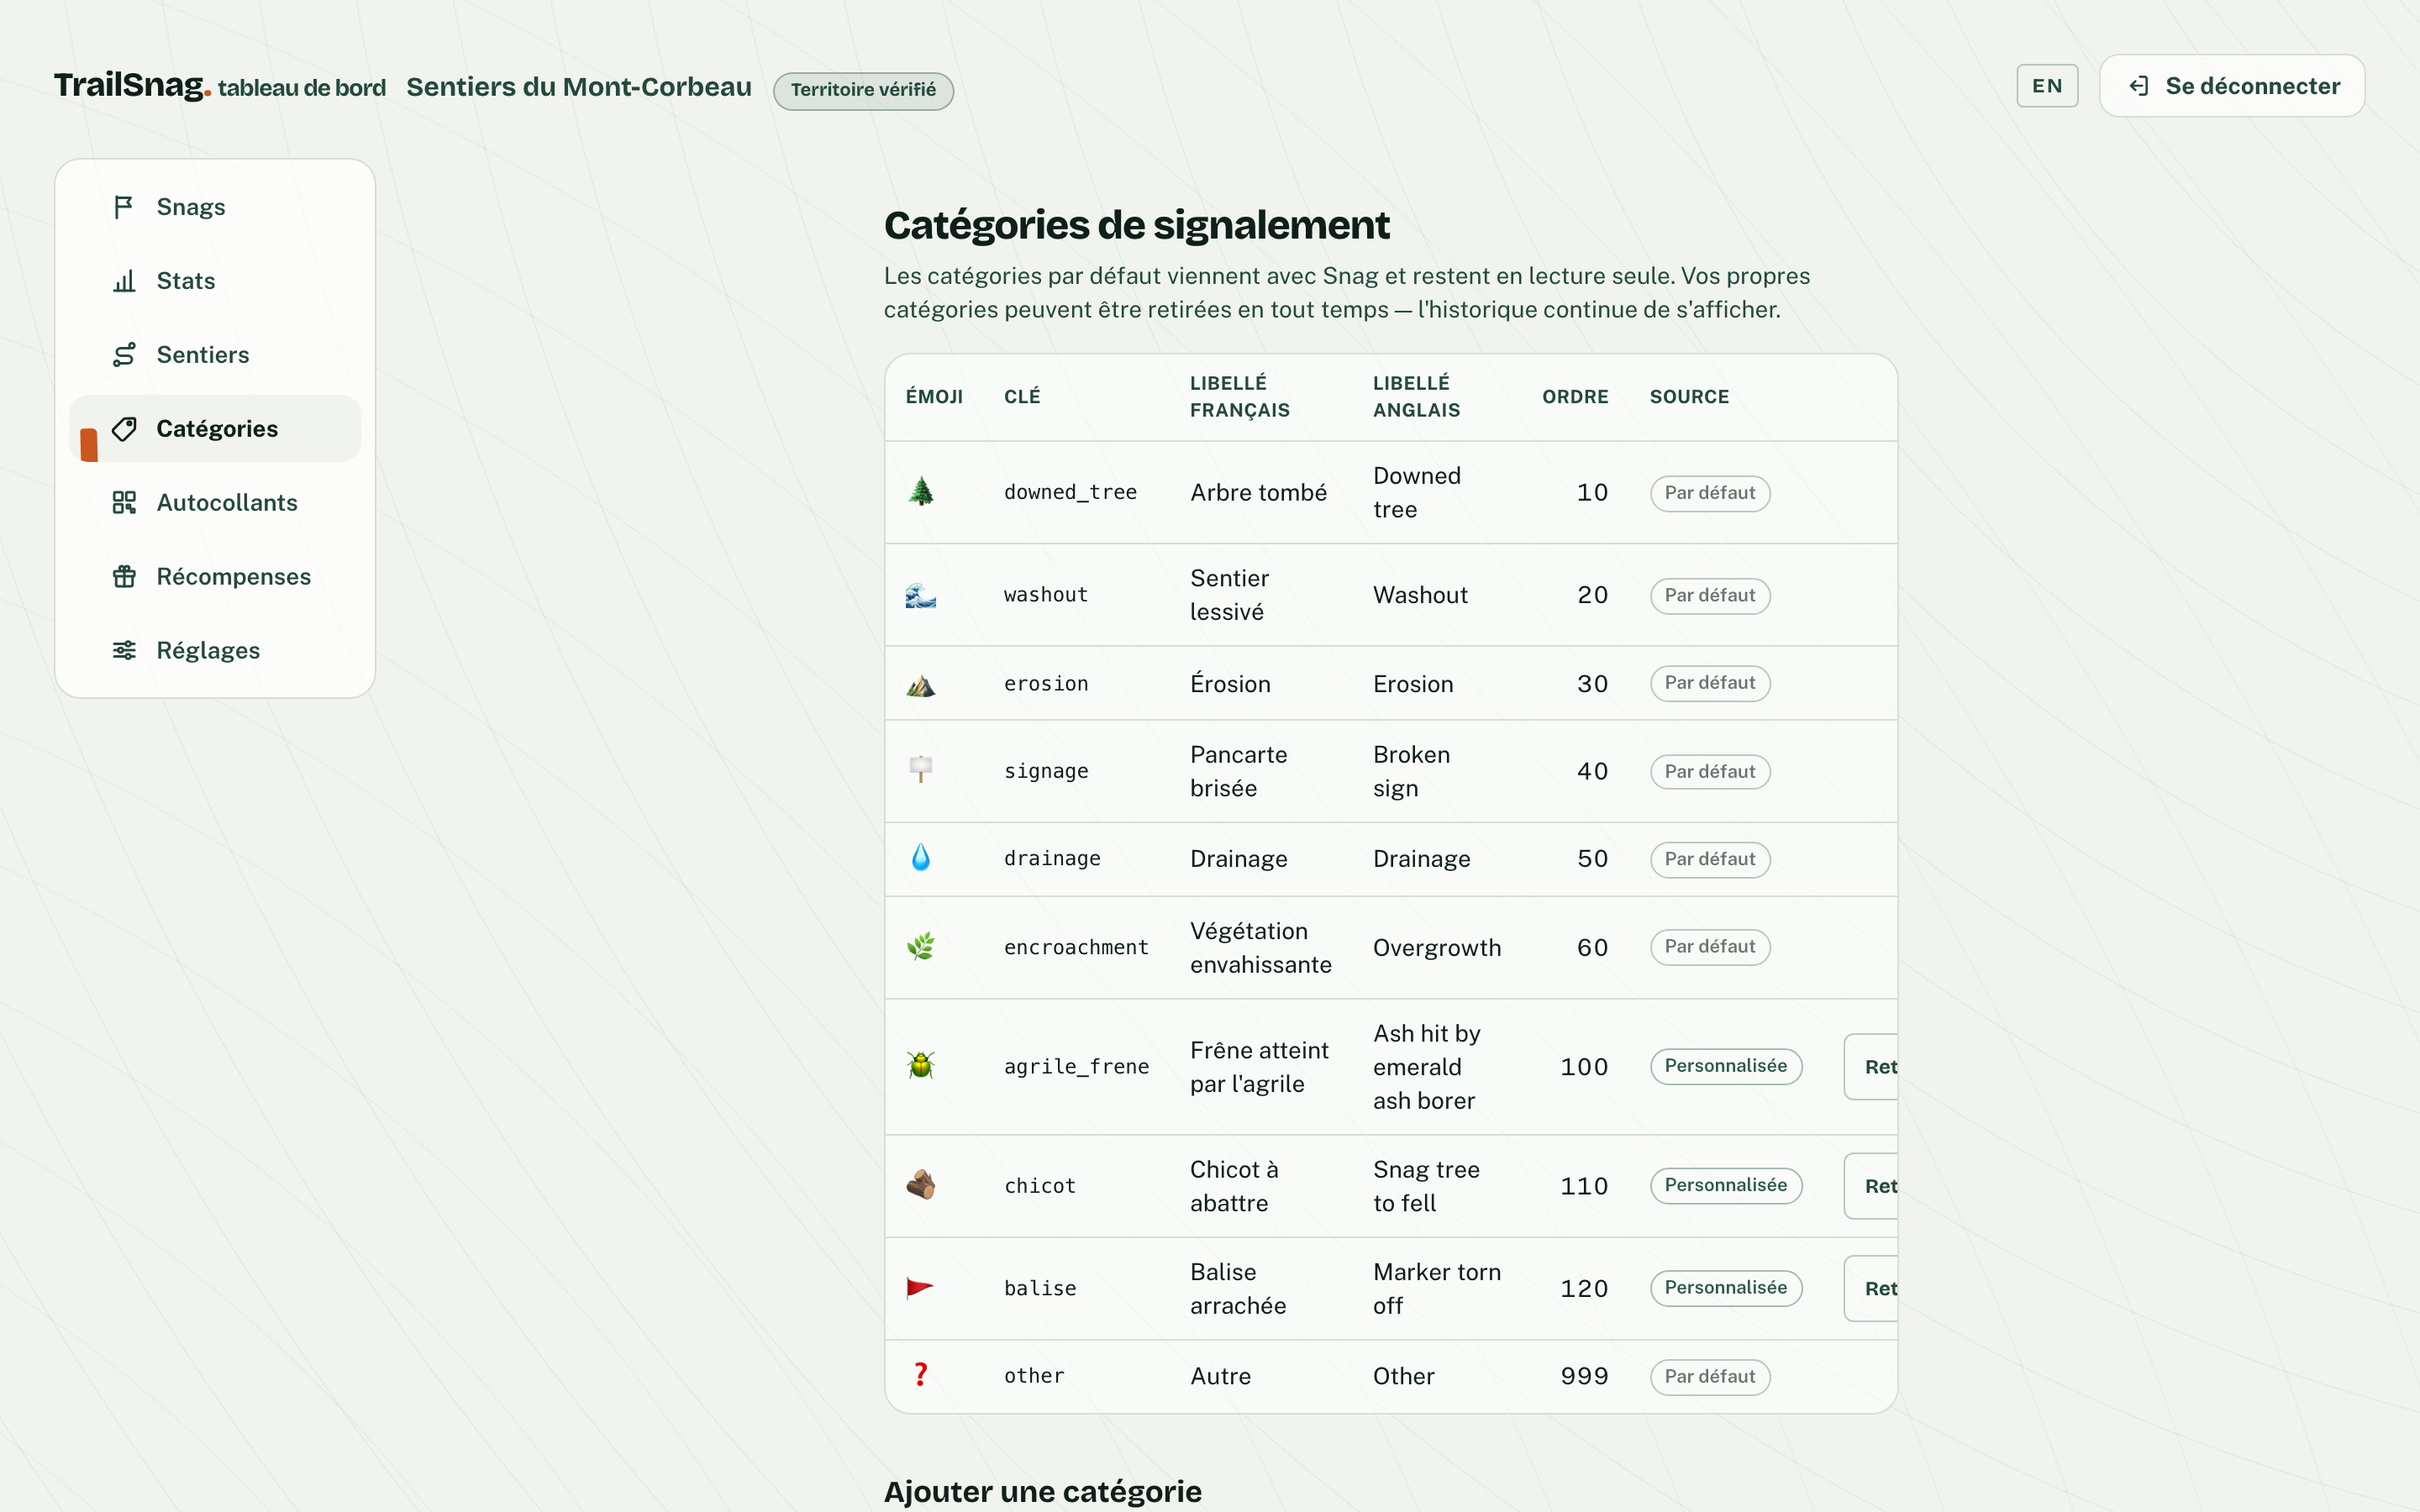
Task: Click the ORDRE column header
Action: tap(1575, 397)
